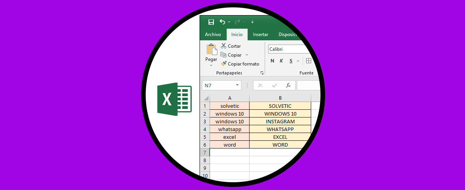The width and height of the screenshot is (465, 190).
Task: Click the Cortar scissors command
Action: click(231, 46)
